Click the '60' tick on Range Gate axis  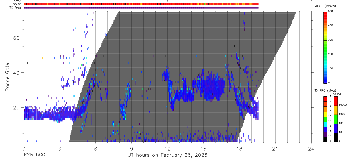point(16,38)
